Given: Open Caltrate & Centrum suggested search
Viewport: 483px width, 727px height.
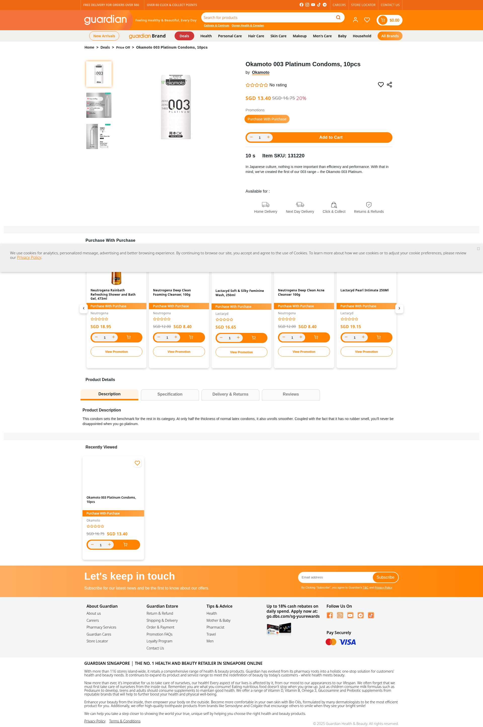Looking at the screenshot, I should pyautogui.click(x=216, y=26).
